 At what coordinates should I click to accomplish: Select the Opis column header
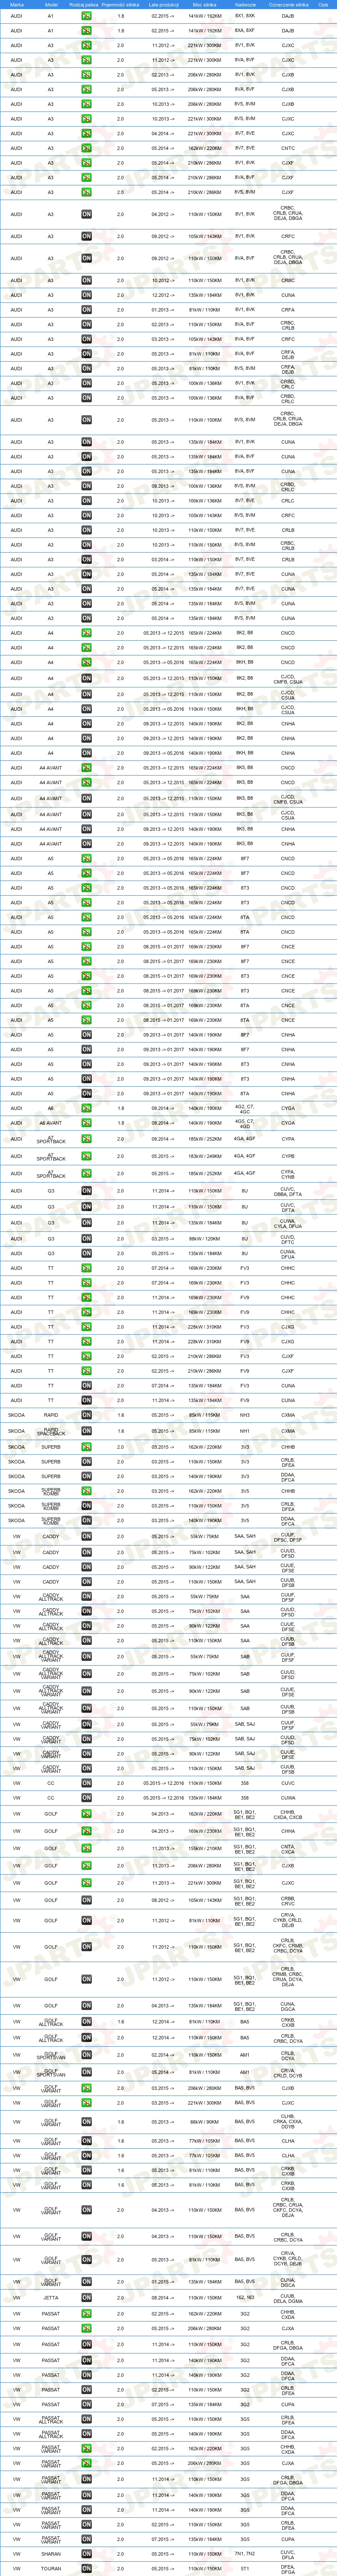coord(324,5)
